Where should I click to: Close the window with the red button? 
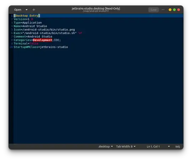tap(178, 10)
